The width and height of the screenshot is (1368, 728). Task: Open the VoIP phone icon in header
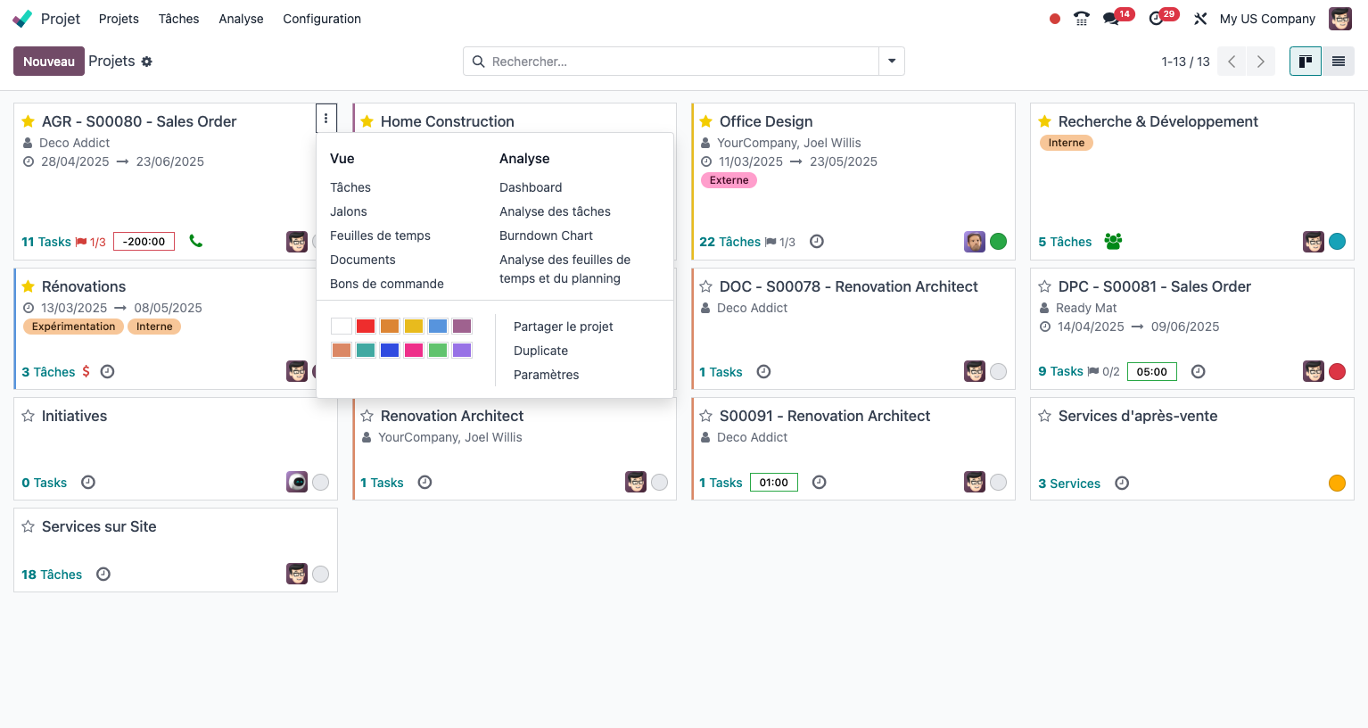tap(1082, 19)
